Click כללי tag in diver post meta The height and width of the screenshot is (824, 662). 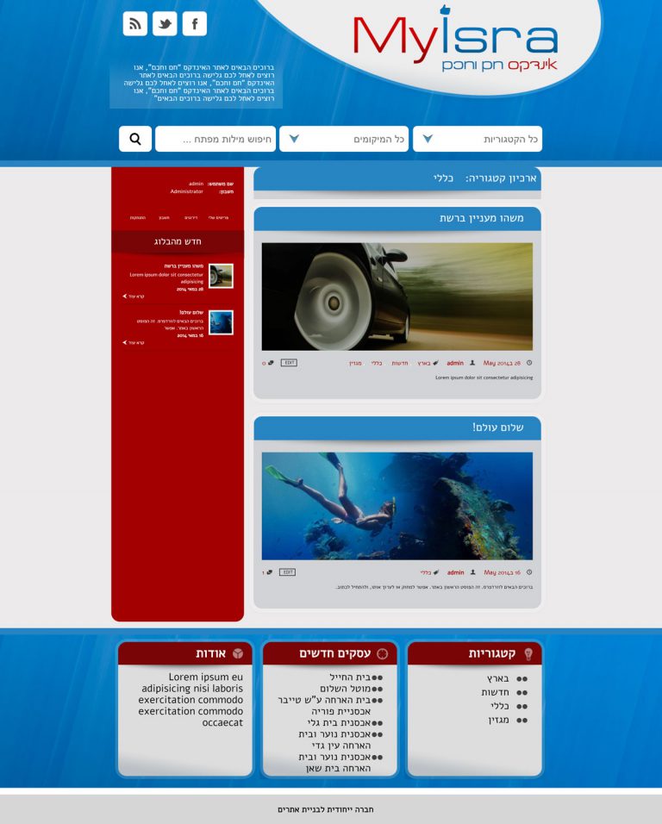[426, 573]
